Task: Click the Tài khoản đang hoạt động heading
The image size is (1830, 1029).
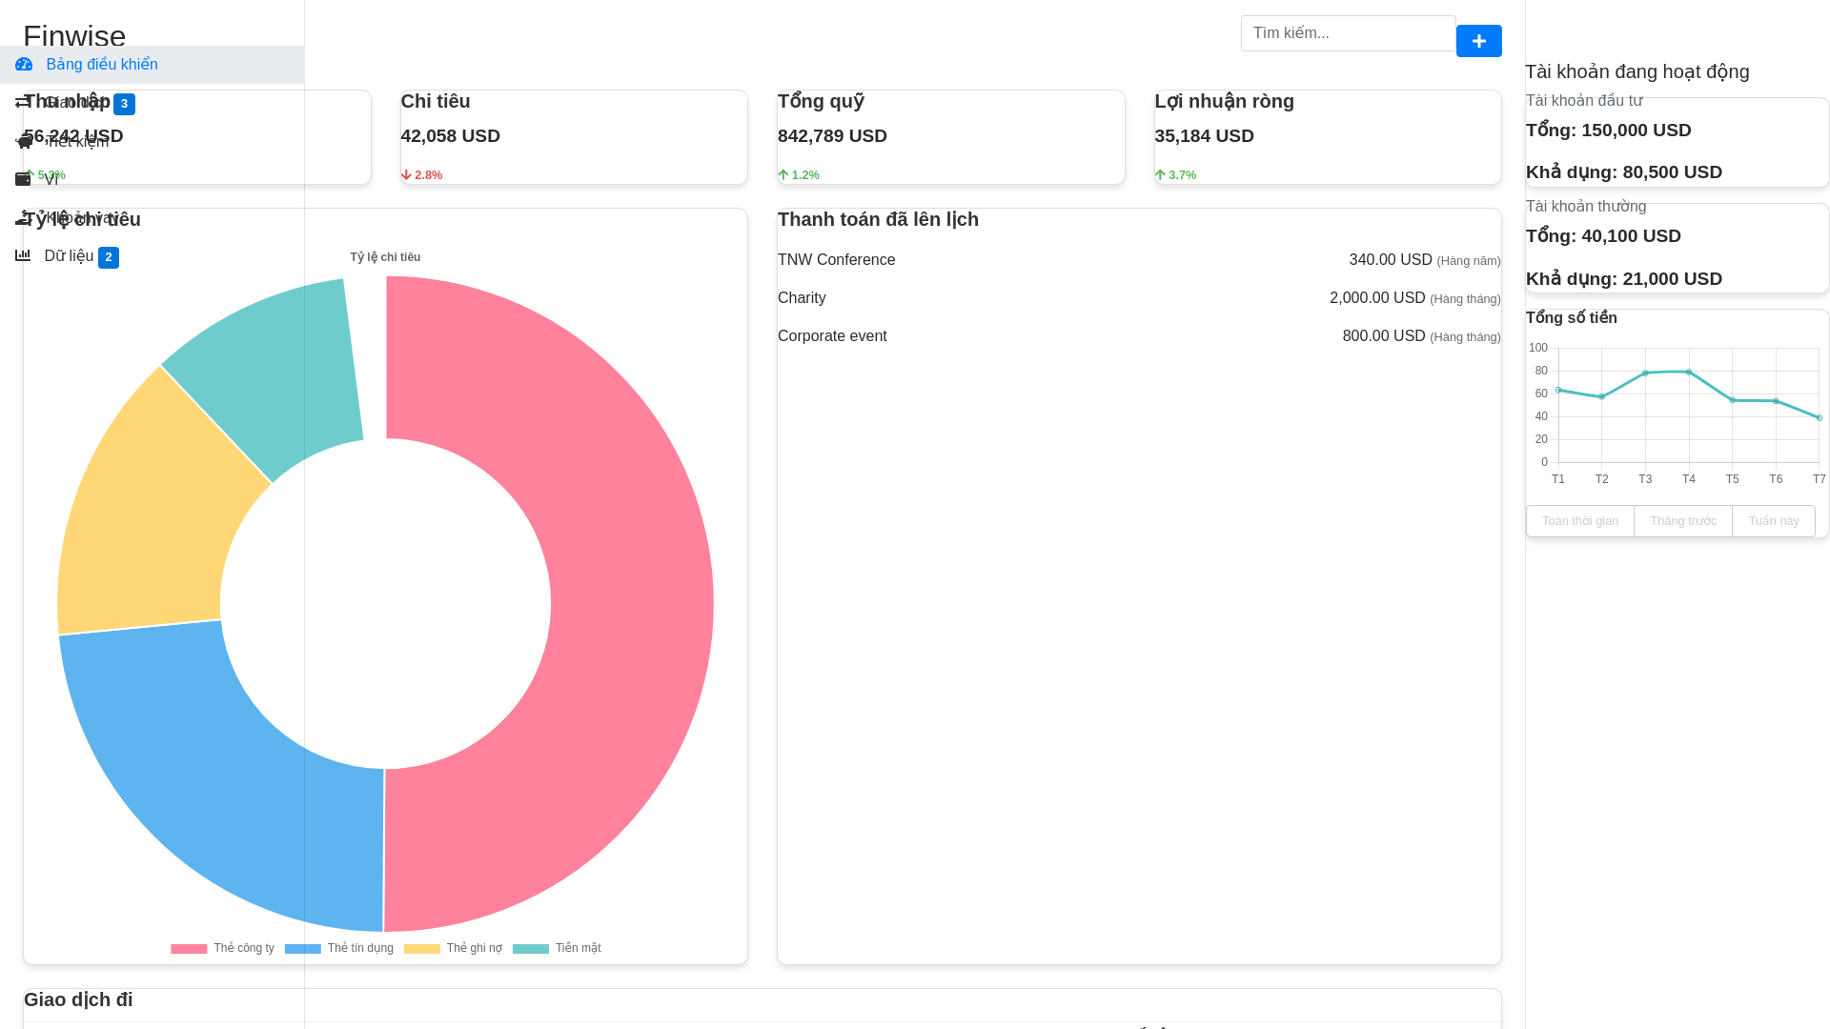Action: [1637, 71]
